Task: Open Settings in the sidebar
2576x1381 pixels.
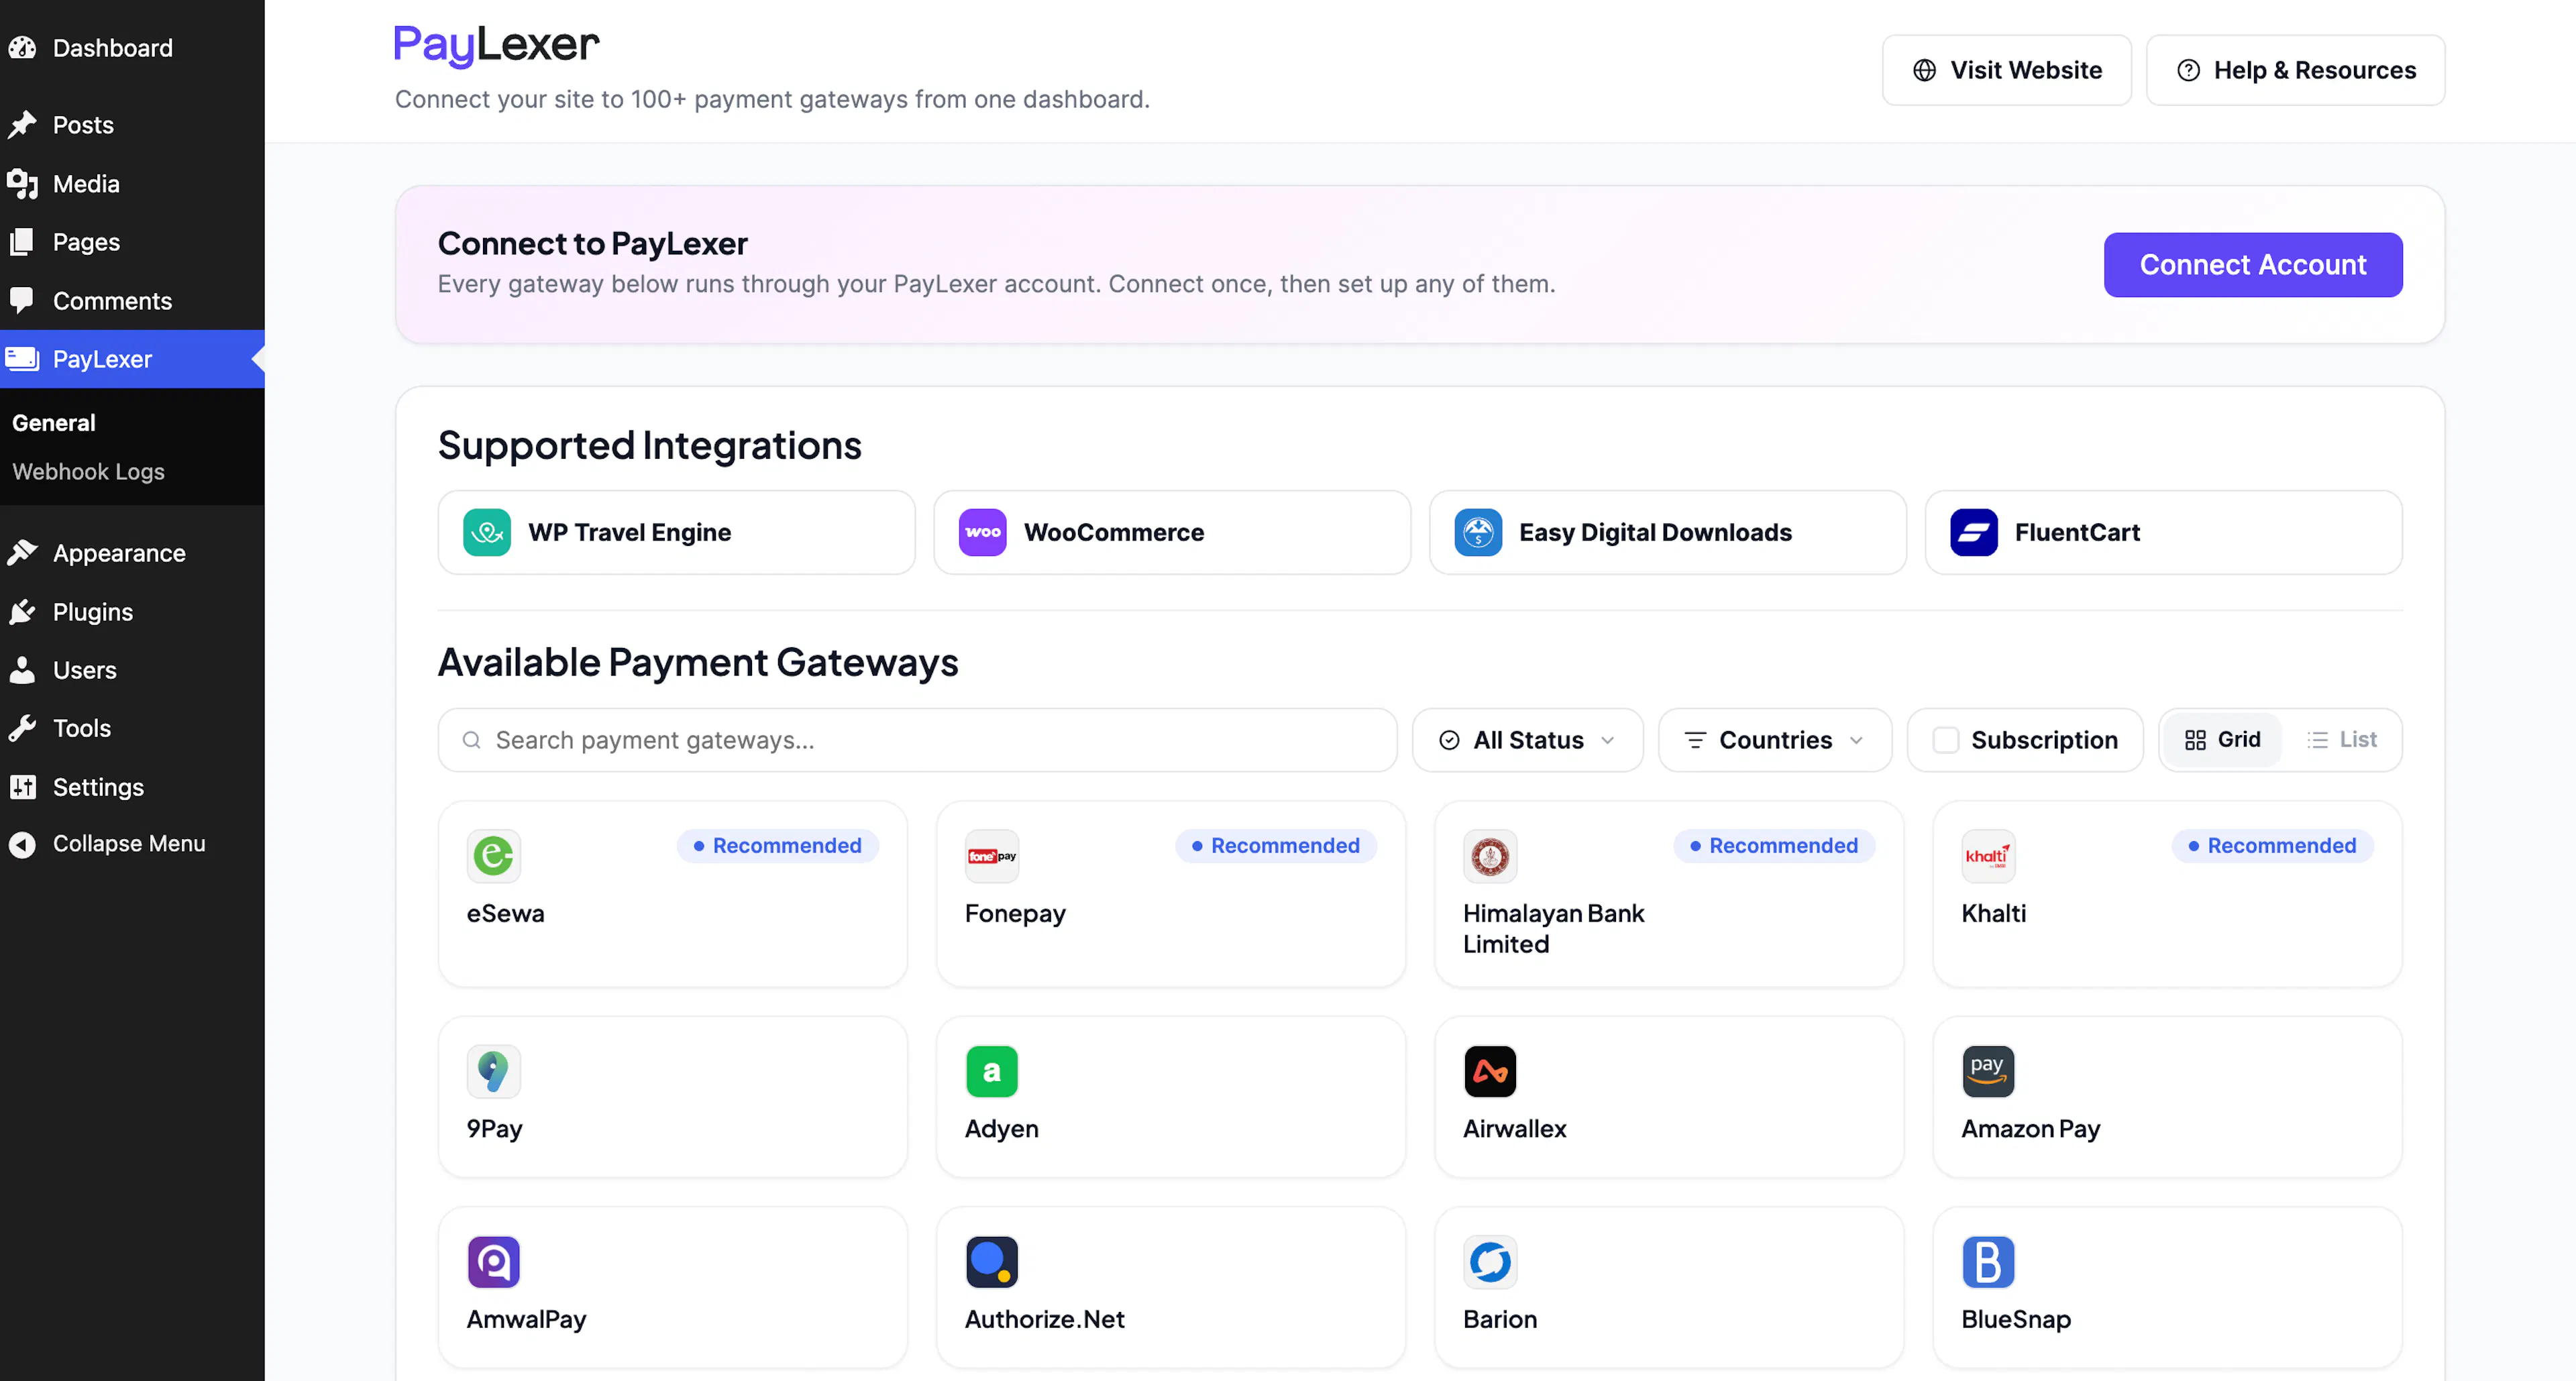Action: 132,787
